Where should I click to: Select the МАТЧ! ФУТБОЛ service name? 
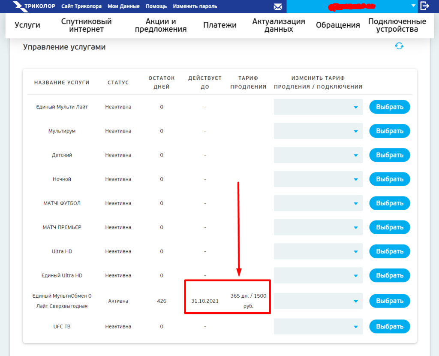point(62,203)
